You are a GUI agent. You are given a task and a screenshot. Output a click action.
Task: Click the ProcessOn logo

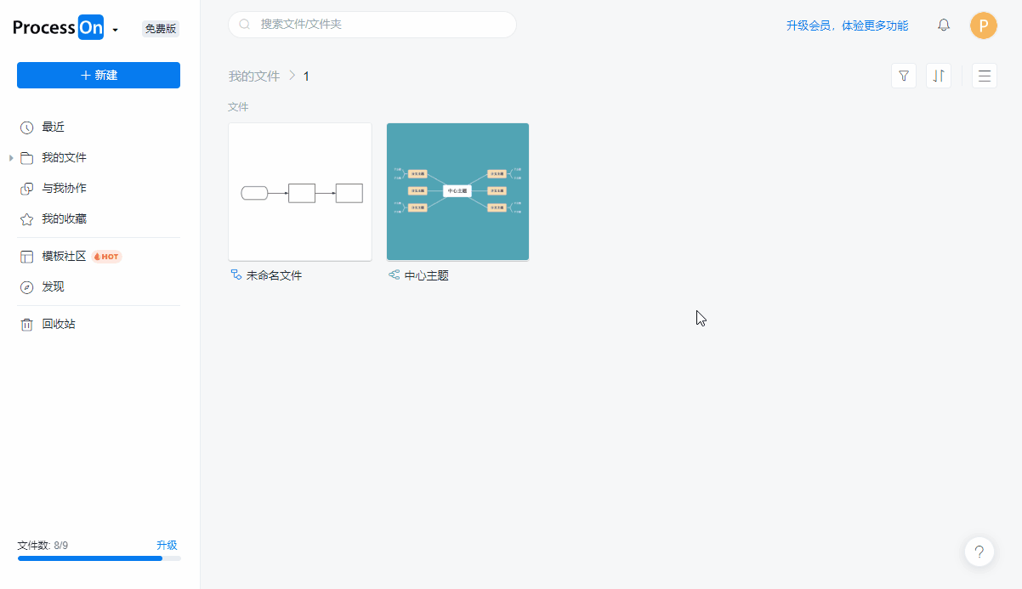pos(58,28)
